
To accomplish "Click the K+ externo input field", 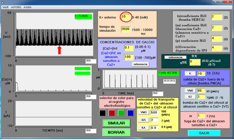I will [126, 17].
